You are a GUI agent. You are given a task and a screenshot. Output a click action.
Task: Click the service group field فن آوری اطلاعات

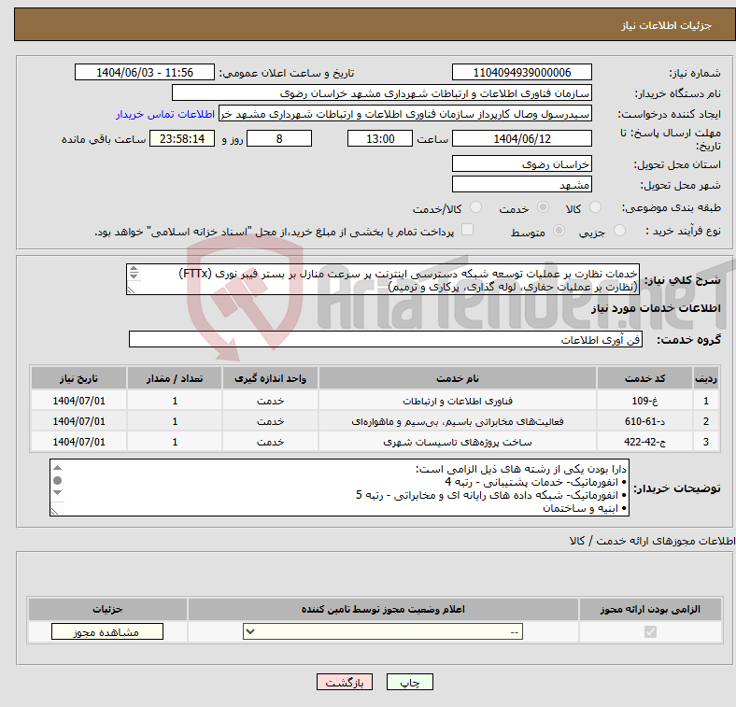tap(386, 339)
